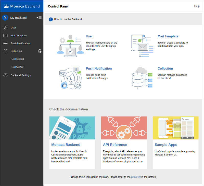Open Backend Settings in the sidebar
The height and width of the screenshot is (186, 204).
pos(21,75)
